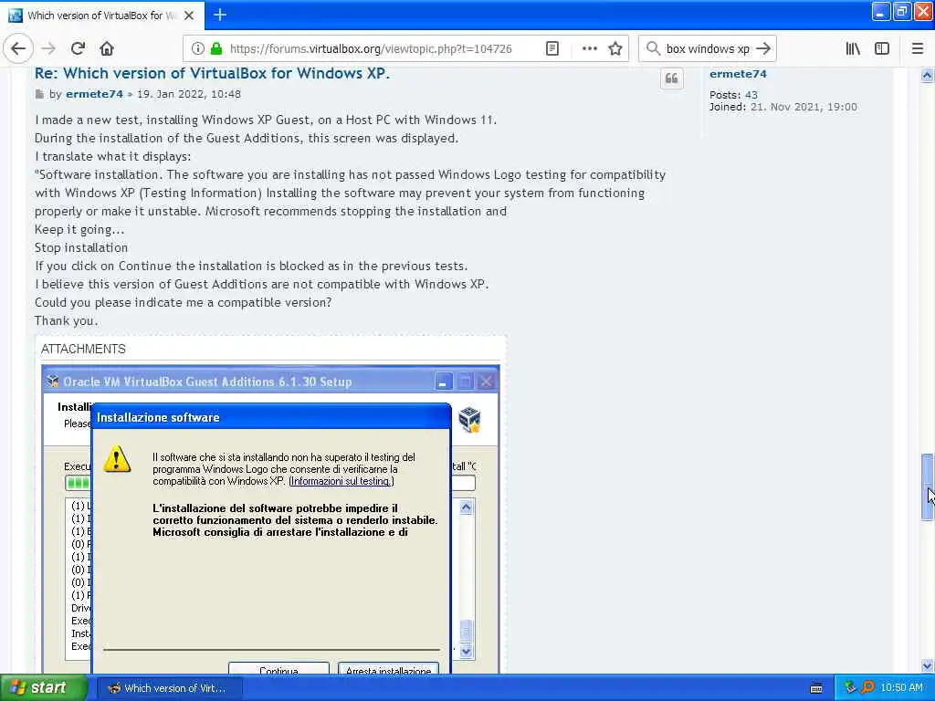Screen dimensions: 935x701
Task: Click the 'Posts: 43' text
Action: 733,95
